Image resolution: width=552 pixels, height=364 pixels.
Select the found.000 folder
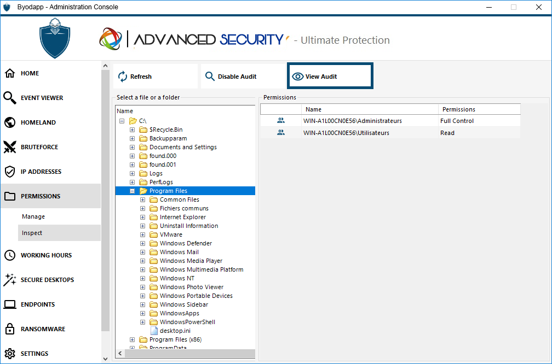163,156
